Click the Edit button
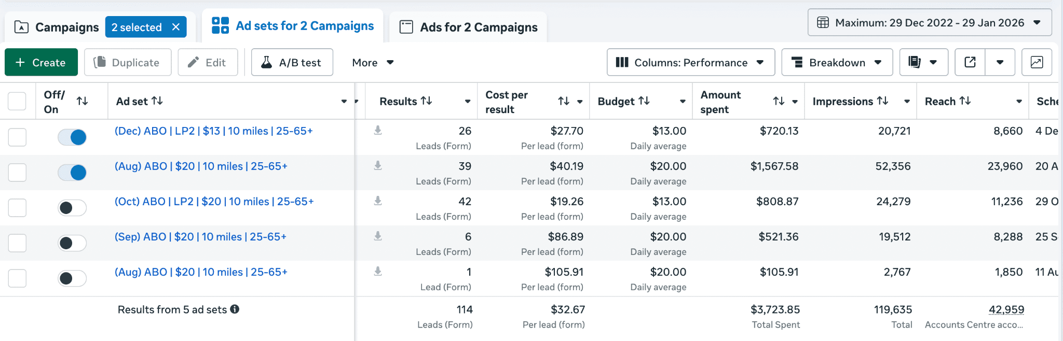Image resolution: width=1063 pixels, height=341 pixels. pos(208,62)
